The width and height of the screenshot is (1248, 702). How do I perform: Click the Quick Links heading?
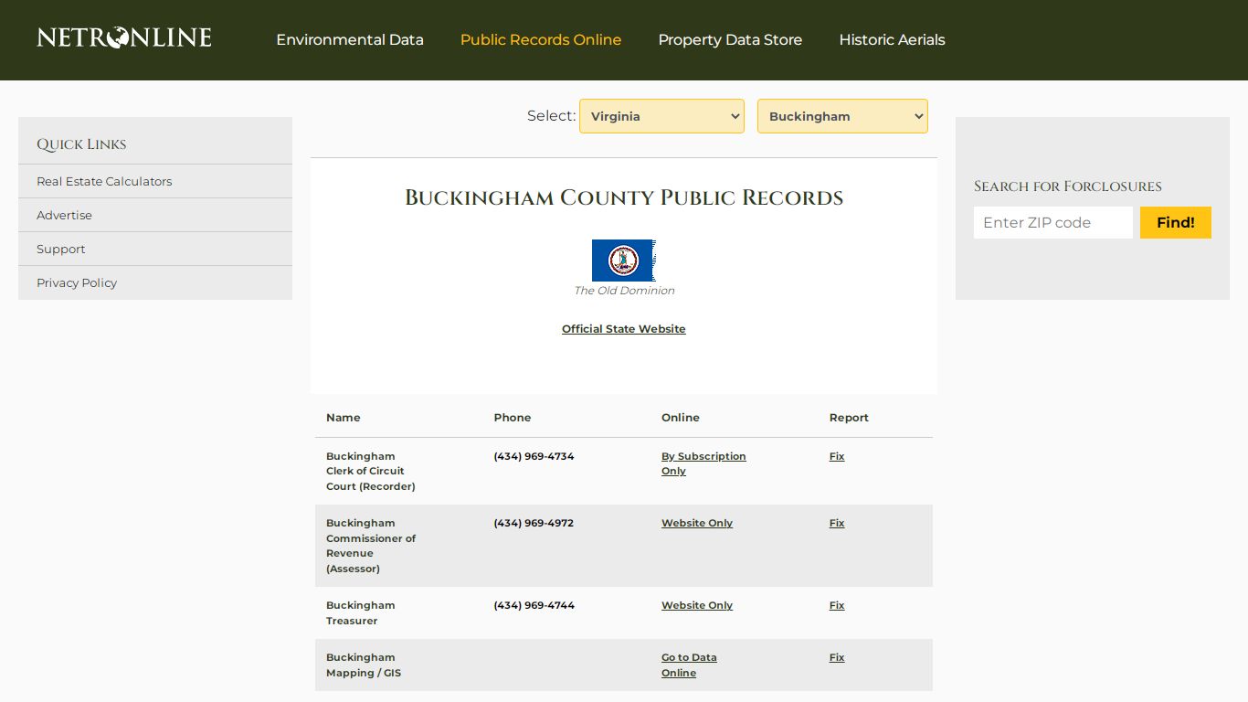81,144
